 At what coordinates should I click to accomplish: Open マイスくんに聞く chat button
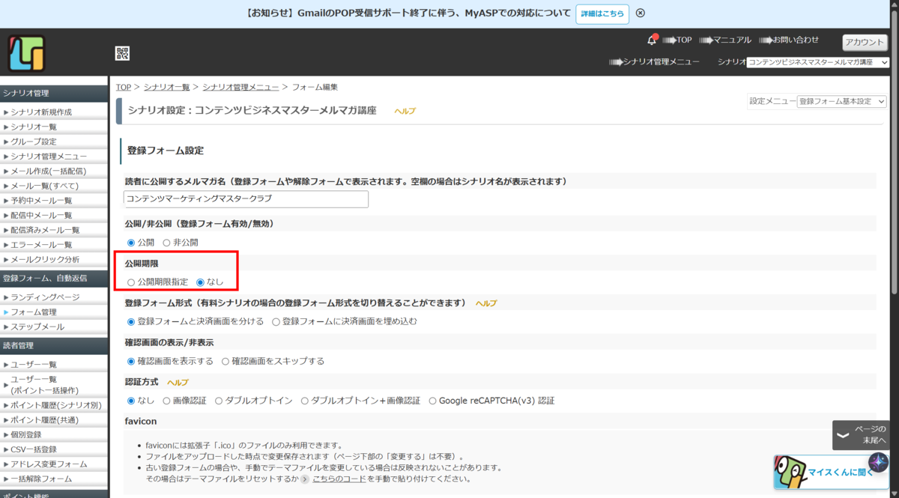point(831,472)
